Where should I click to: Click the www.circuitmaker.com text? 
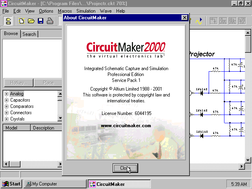(x=126, y=126)
